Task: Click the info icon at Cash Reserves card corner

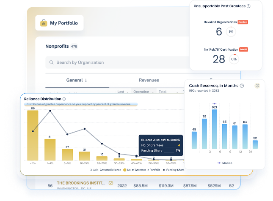Action: click(x=257, y=86)
